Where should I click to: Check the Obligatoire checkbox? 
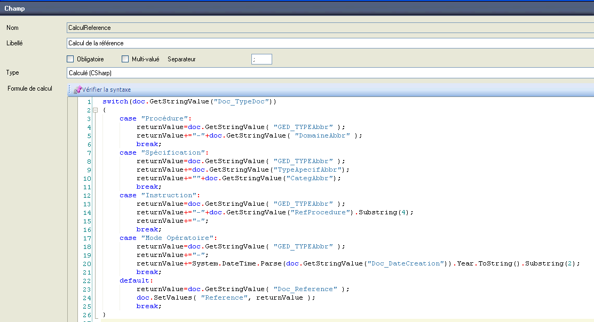click(70, 59)
